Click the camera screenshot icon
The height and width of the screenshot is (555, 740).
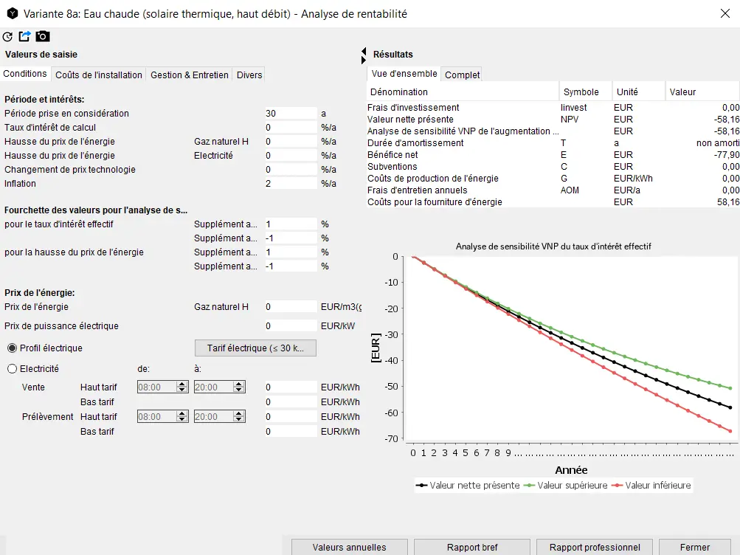43,36
